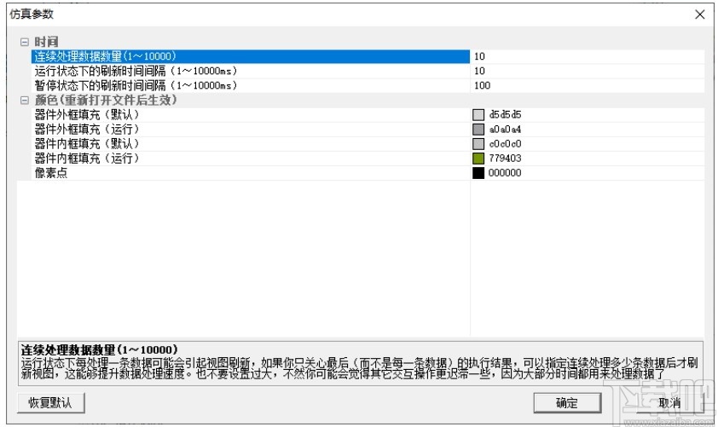Select 暂停状态下的刷新时间间隔 row

point(251,85)
